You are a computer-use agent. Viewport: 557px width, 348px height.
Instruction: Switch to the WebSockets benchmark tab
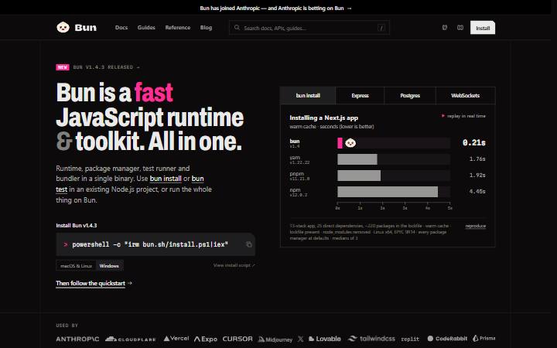(466, 96)
